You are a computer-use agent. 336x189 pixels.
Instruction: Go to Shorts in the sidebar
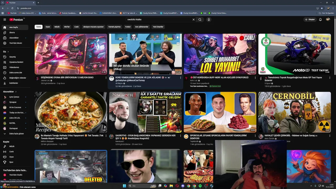[x=15, y=33]
